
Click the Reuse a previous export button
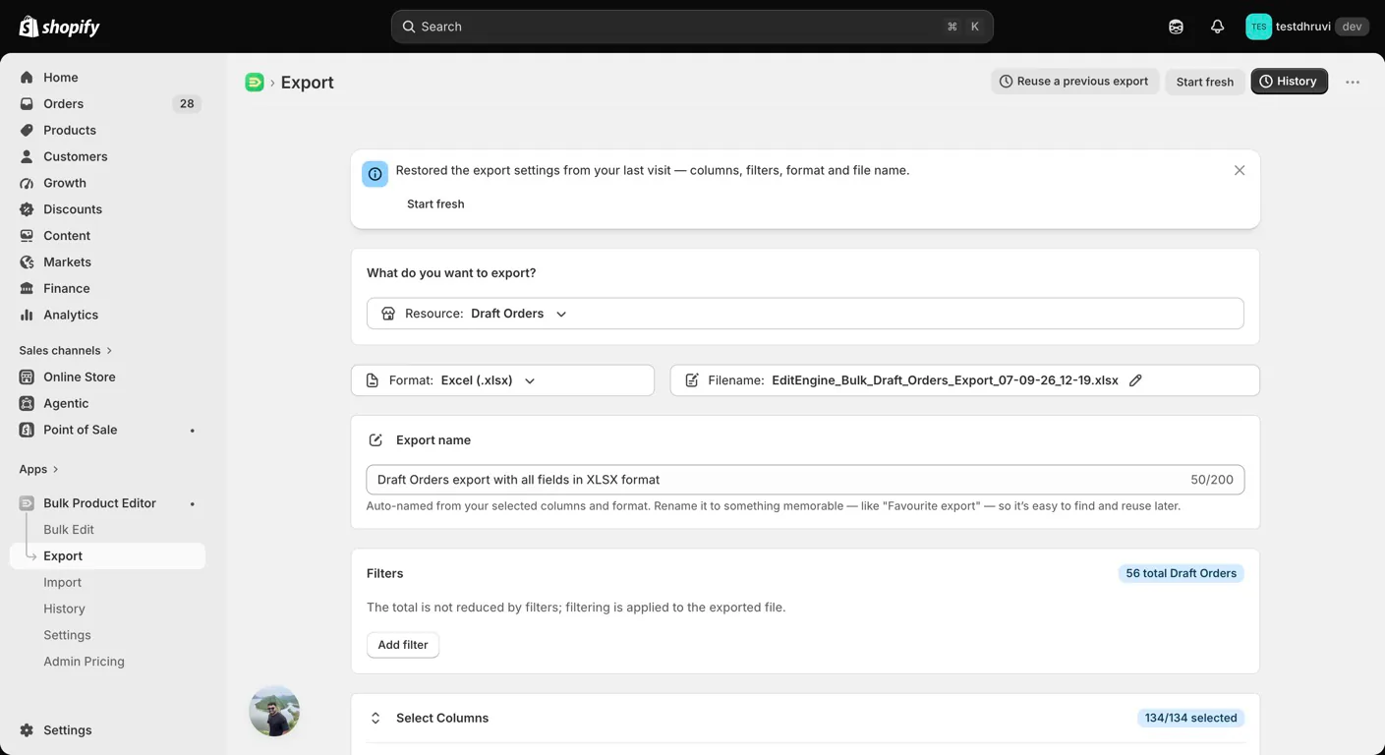pyautogui.click(x=1074, y=82)
